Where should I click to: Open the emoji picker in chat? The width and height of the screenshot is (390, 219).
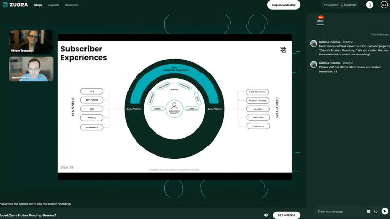[376, 211]
